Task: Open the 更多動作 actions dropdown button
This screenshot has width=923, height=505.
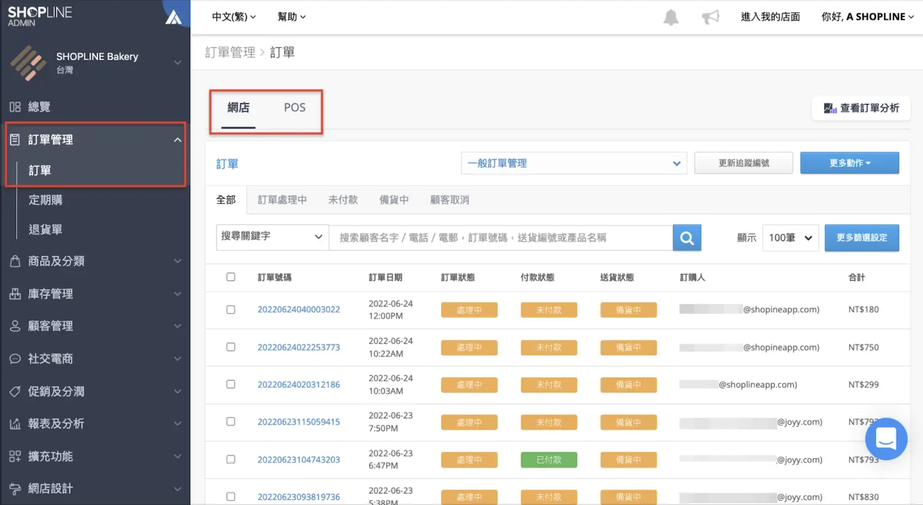Action: pyautogui.click(x=850, y=163)
